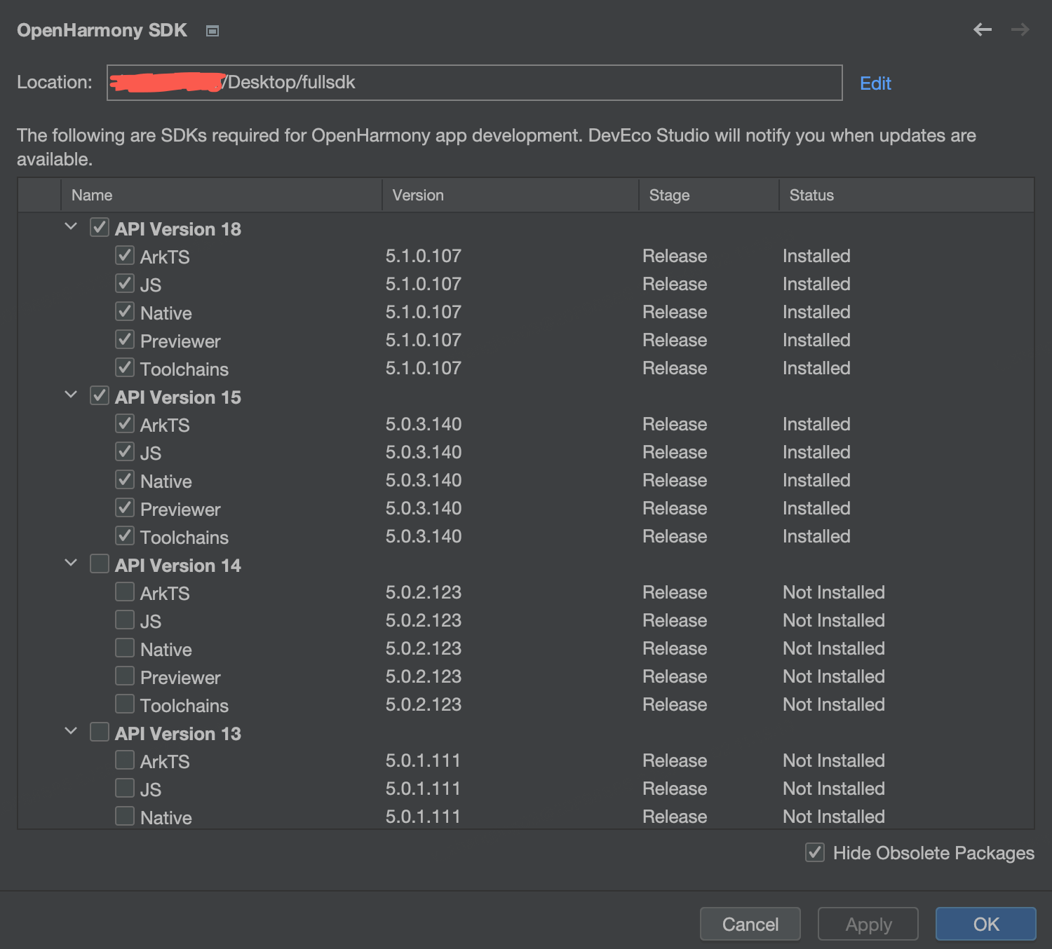Uncheck the API Version 18 checkbox

coord(100,227)
